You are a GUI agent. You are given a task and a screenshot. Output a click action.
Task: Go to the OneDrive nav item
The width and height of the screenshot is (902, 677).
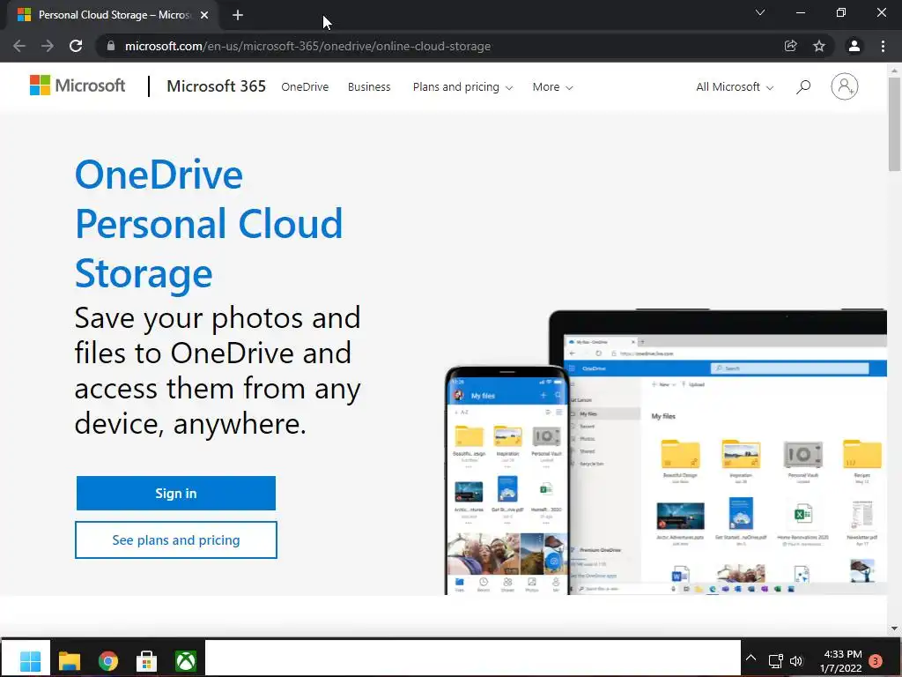pos(305,87)
